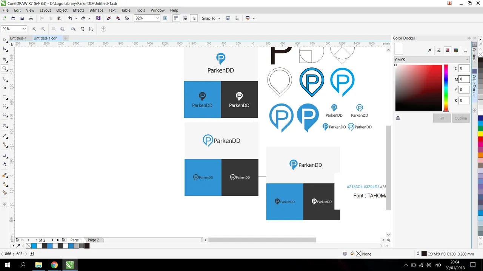The image size is (483, 271).
Task: Click the Save icon
Action: tap(22, 18)
